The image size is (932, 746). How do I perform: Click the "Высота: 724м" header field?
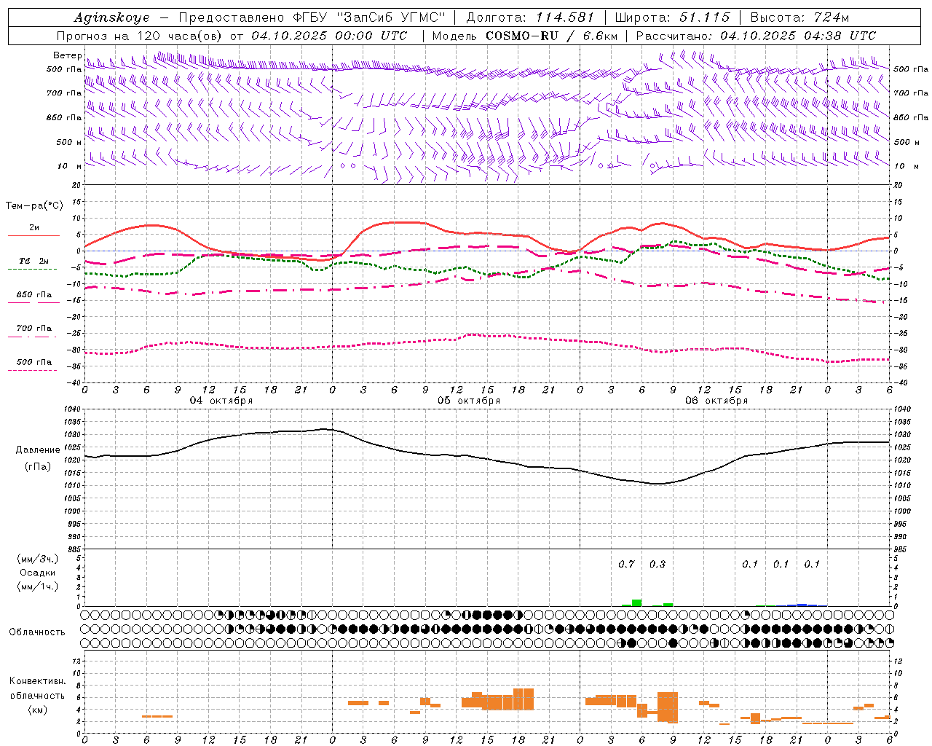pyautogui.click(x=799, y=17)
